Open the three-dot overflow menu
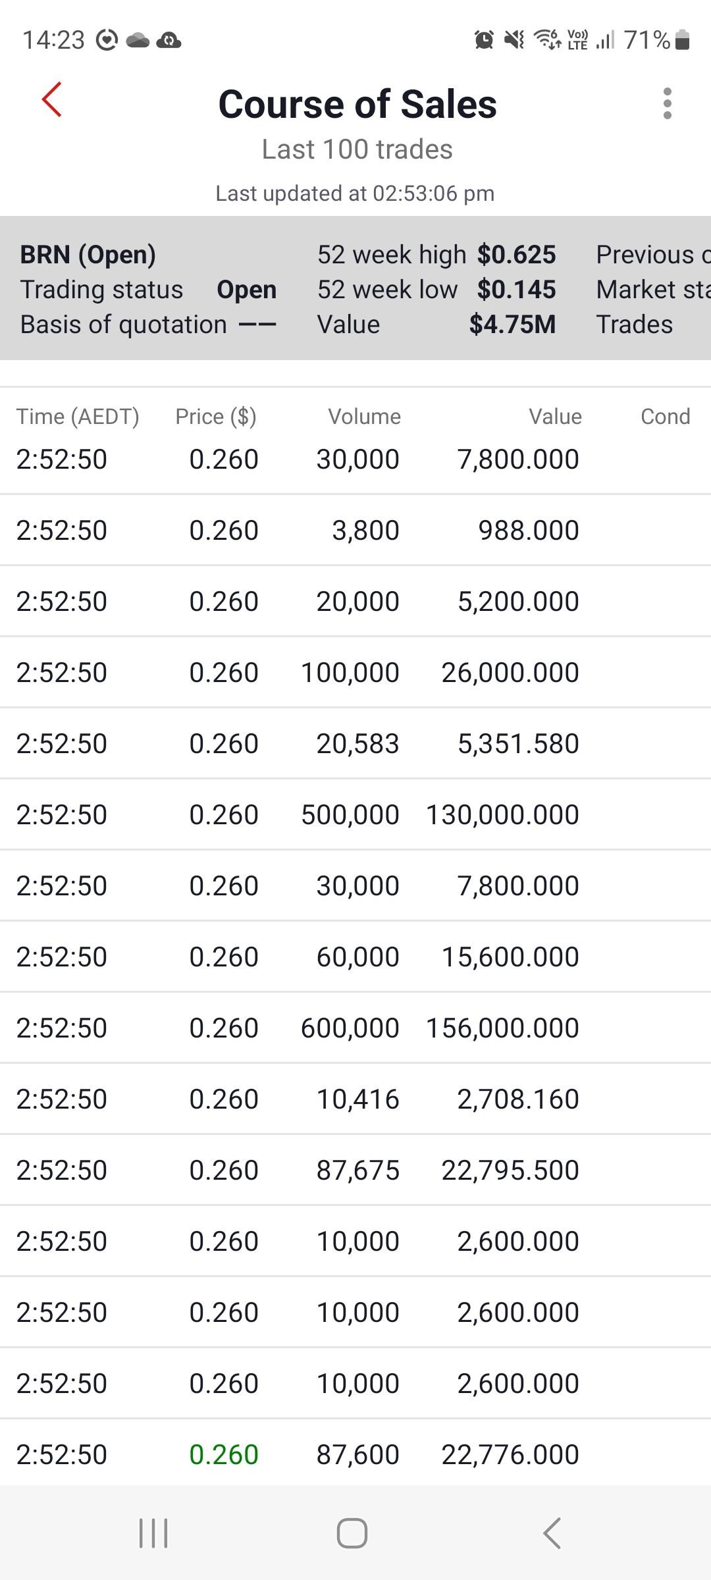 pyautogui.click(x=667, y=103)
